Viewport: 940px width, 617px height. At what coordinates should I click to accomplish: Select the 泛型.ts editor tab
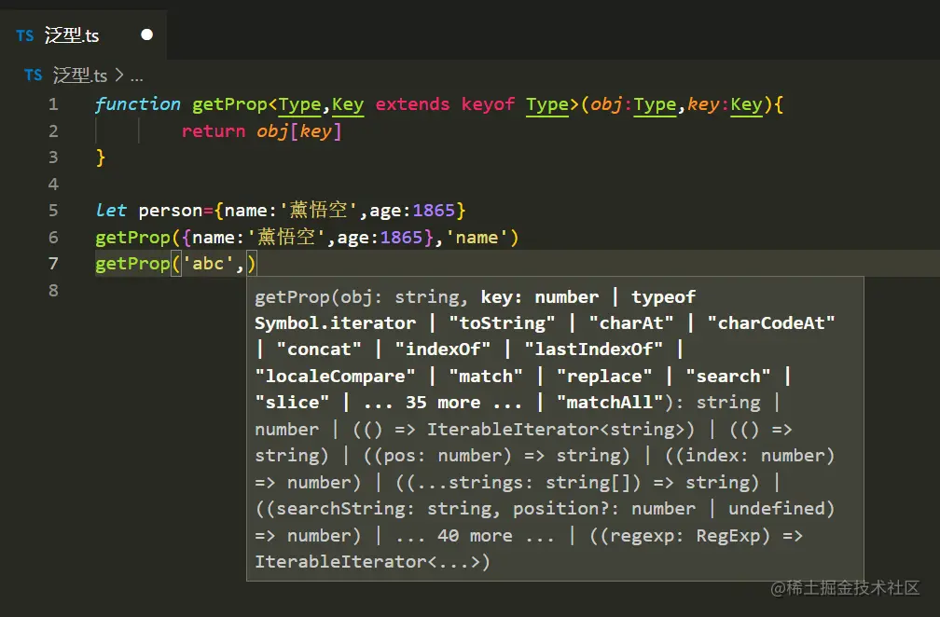click(83, 35)
